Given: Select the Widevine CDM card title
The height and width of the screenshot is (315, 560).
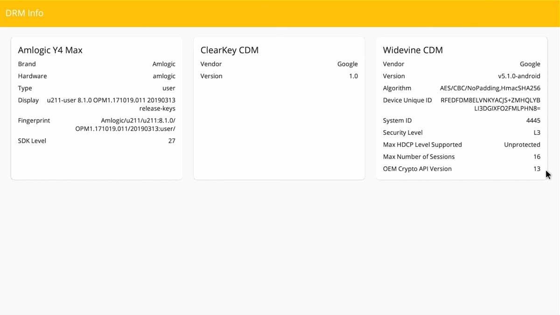Looking at the screenshot, I should pyautogui.click(x=413, y=50).
